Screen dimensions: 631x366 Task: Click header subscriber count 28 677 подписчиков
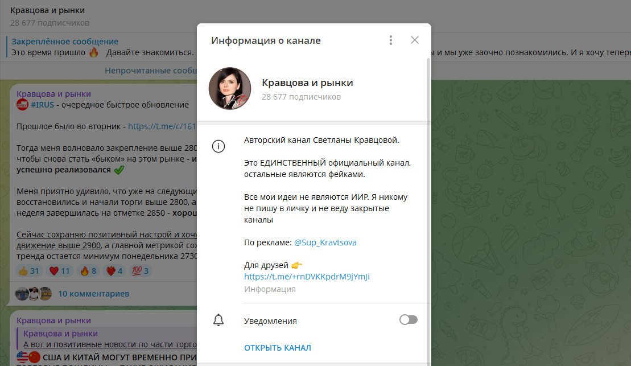tap(50, 23)
